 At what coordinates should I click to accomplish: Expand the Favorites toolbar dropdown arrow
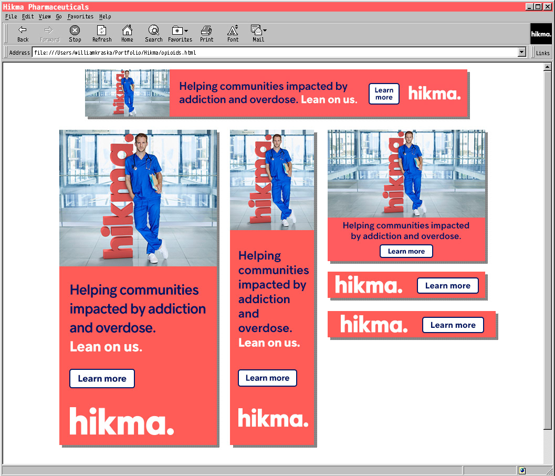[x=186, y=31]
